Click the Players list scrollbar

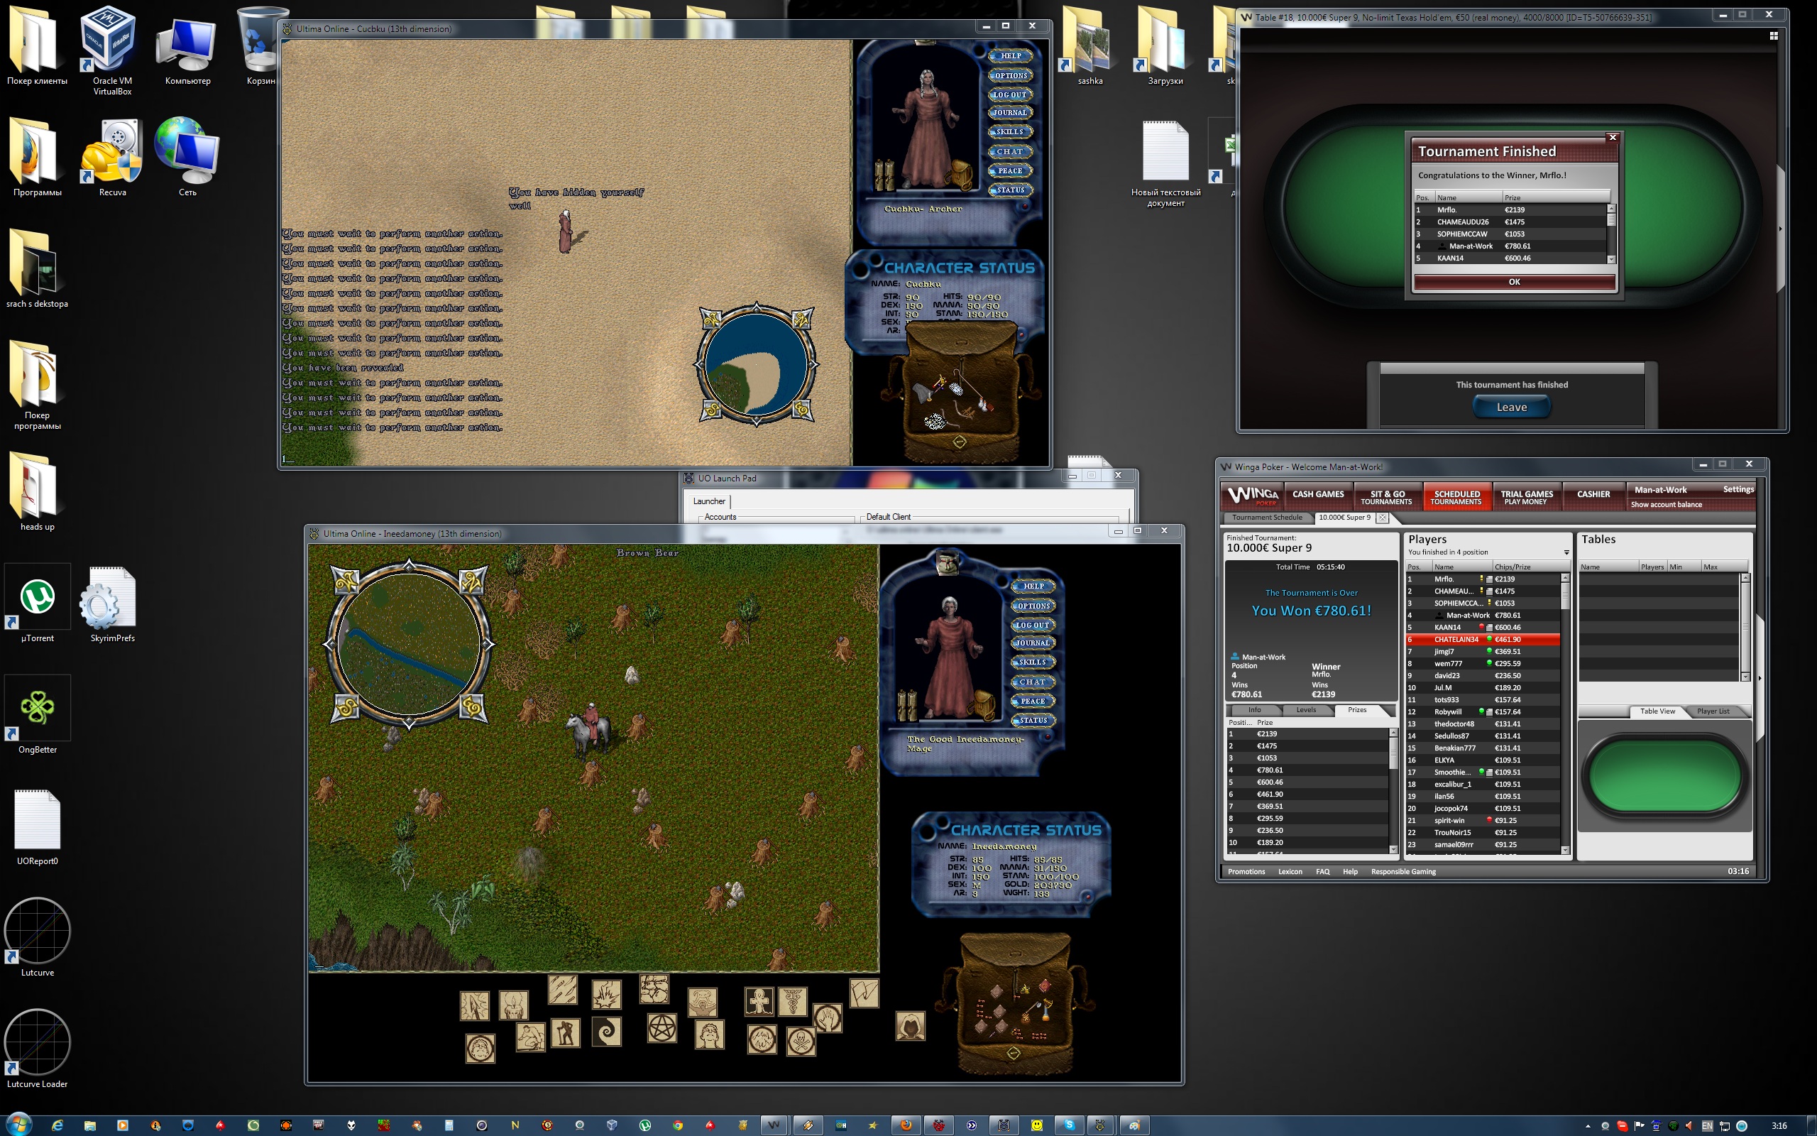[x=1566, y=714]
